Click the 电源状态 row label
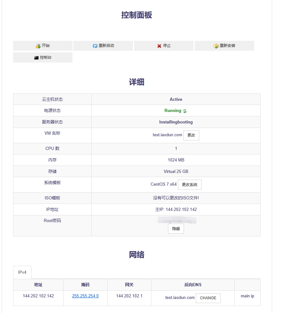Viewport: 289px width, 313px height. [52, 111]
